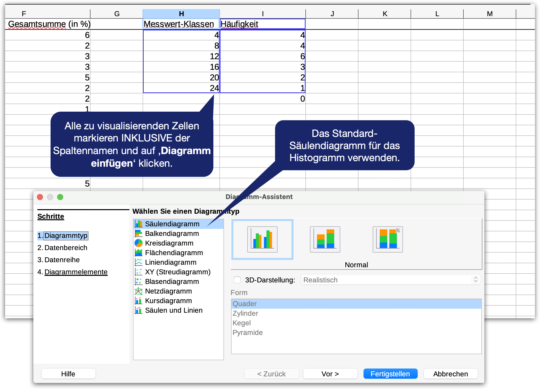540x389 pixels.
Task: Choose XY (Streudiagramm) chart type
Action: click(177, 272)
